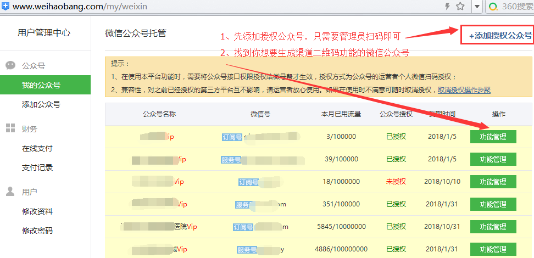
Task: Open 修改资料 in the sidebar
Action: pos(37,212)
